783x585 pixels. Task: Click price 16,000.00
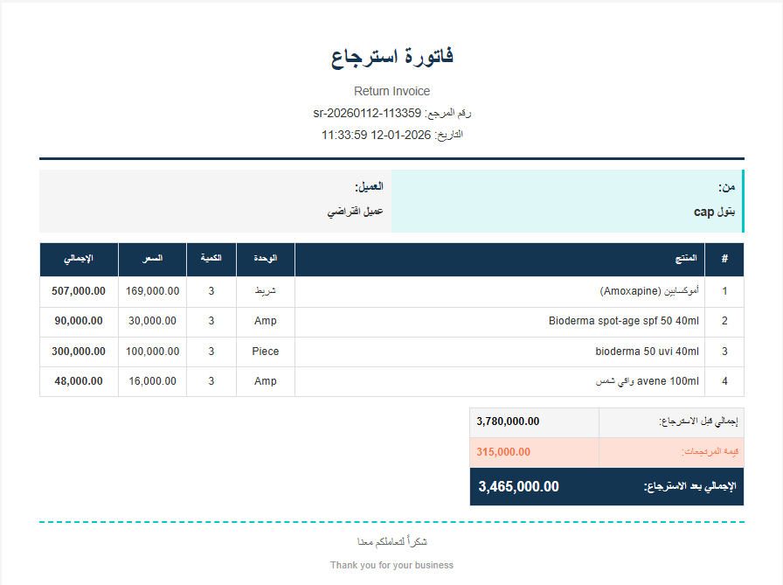152,381
